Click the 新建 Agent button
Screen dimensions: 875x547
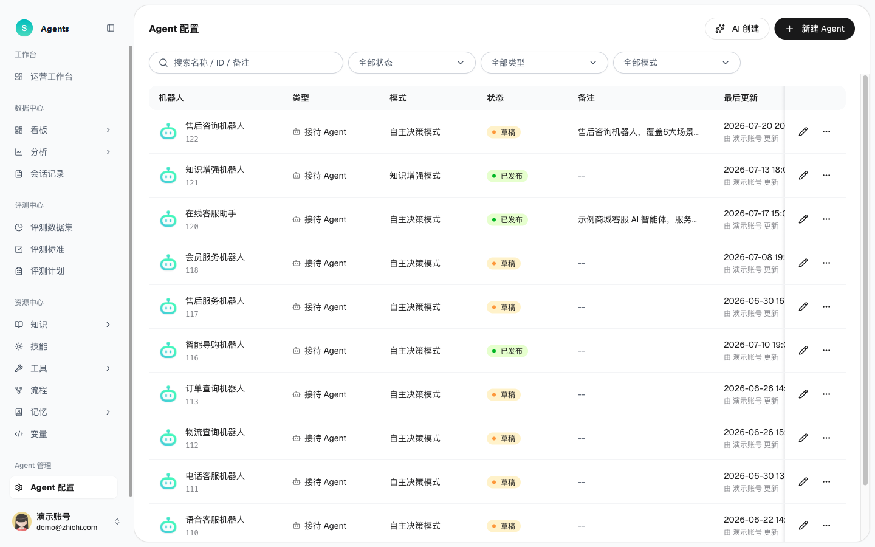(814, 29)
